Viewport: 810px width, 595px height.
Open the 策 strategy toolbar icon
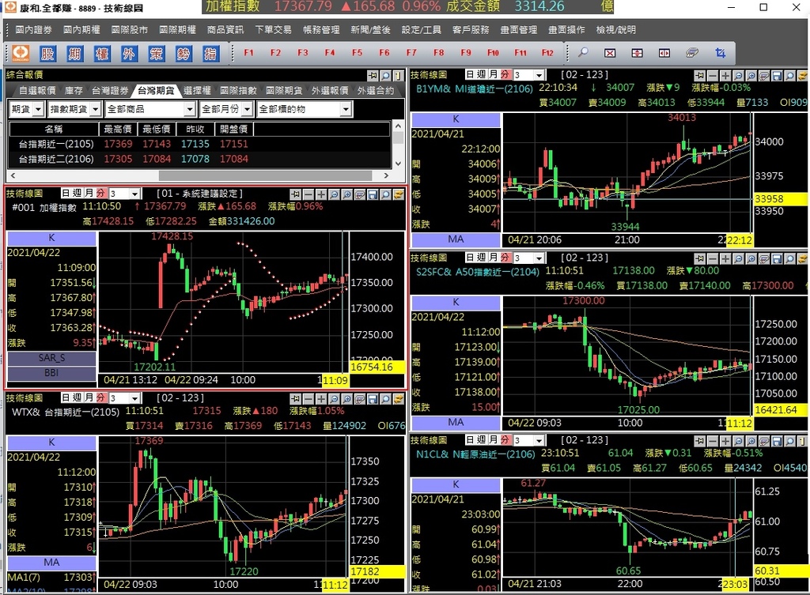(156, 53)
